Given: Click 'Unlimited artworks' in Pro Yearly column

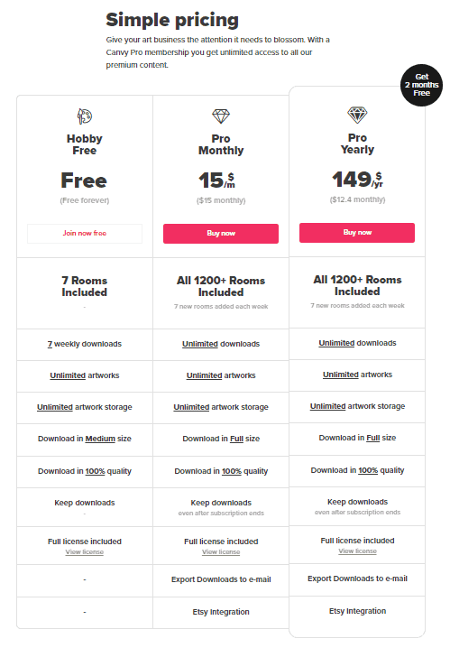Looking at the screenshot, I should coord(357,375).
